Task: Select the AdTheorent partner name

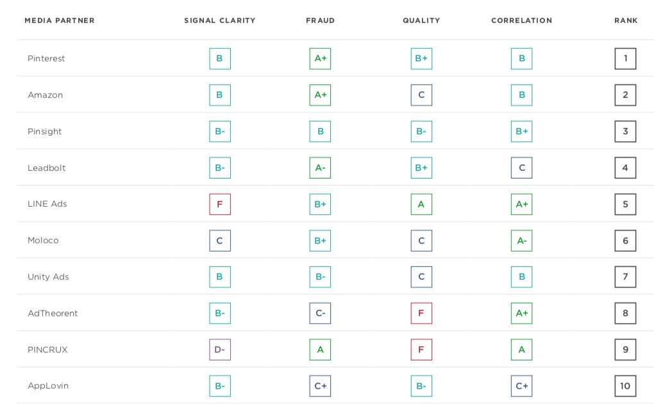Action: tap(53, 313)
